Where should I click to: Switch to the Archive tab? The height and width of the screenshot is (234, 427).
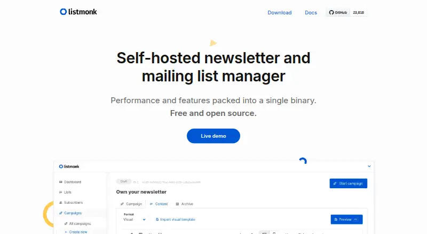click(184, 204)
